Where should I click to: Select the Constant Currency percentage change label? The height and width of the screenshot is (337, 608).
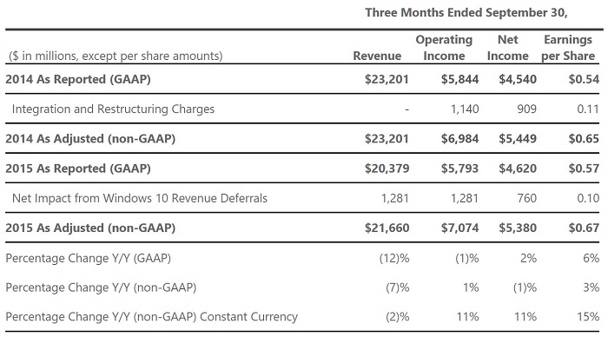point(152,317)
